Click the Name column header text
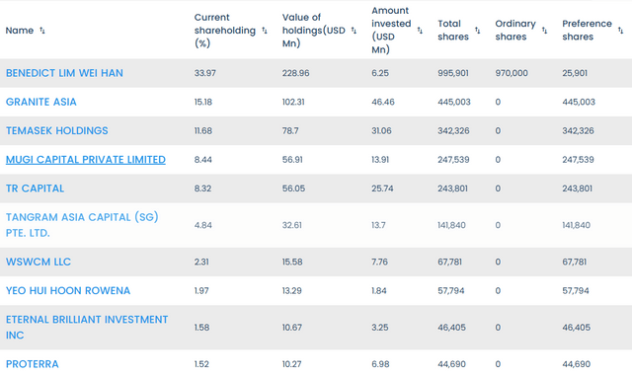632x376 pixels. [x=20, y=31]
